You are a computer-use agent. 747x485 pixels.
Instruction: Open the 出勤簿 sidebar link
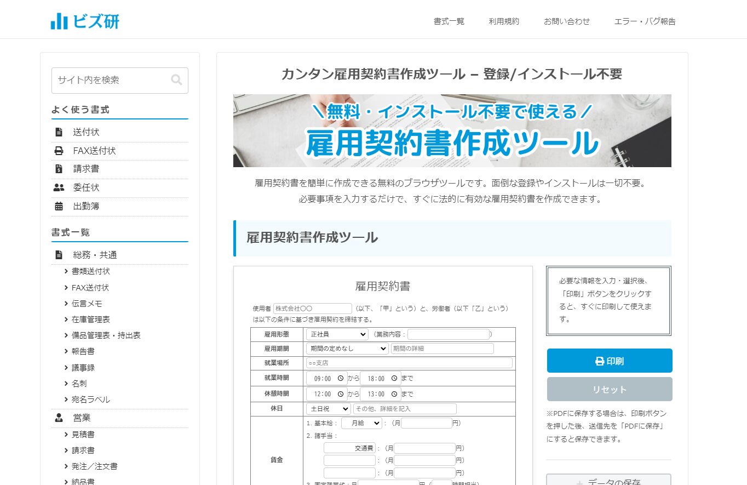tap(86, 206)
